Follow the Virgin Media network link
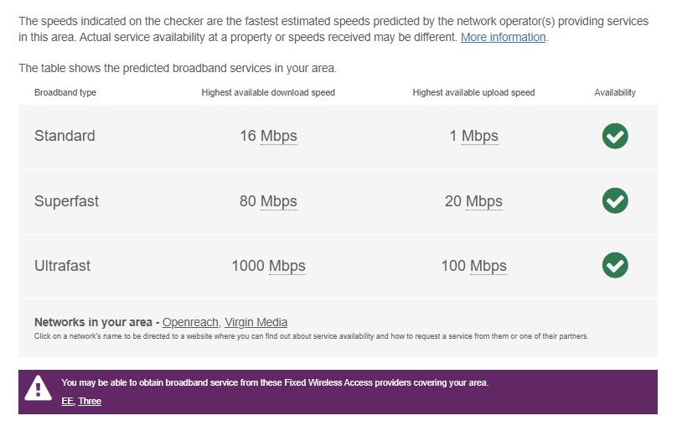Viewport: 682px width, 426px height. tap(256, 322)
